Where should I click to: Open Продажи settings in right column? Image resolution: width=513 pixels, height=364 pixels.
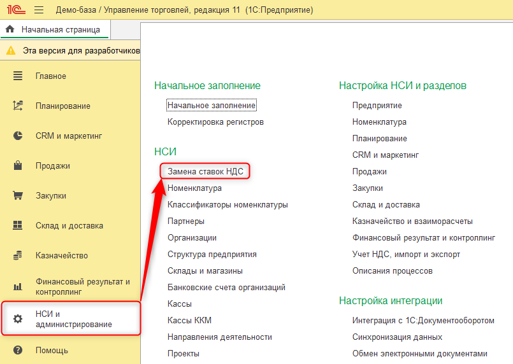click(x=370, y=172)
